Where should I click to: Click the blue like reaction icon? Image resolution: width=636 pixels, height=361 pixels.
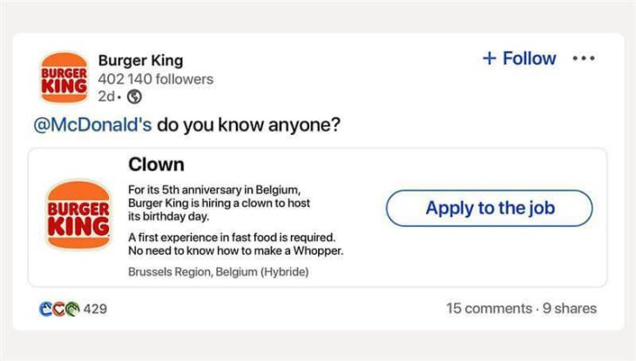coord(45,309)
